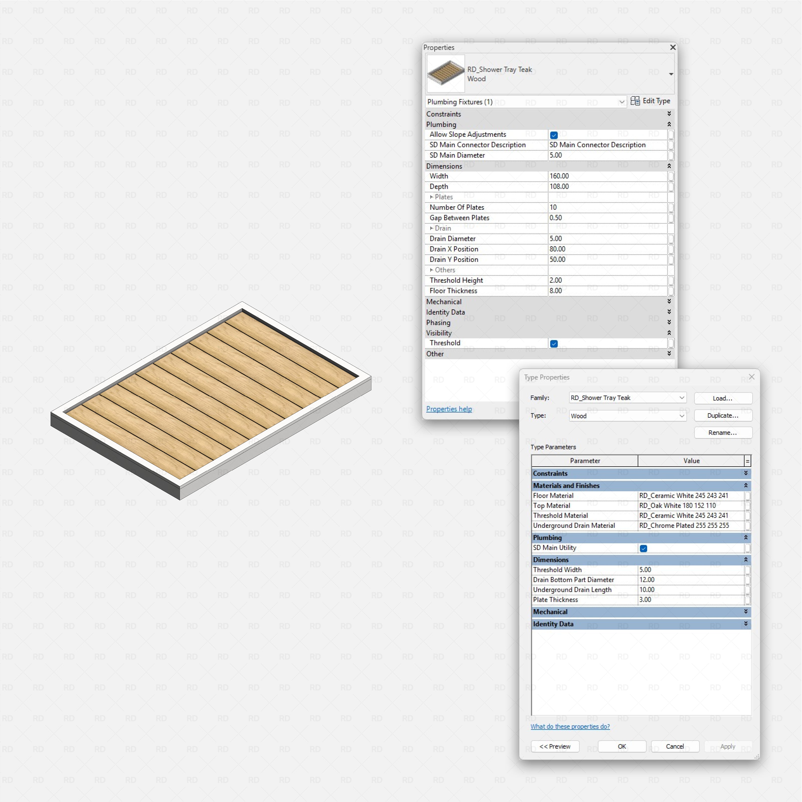The height and width of the screenshot is (802, 802).
Task: Expand the Mechanical section in Properties
Action: pos(669,301)
